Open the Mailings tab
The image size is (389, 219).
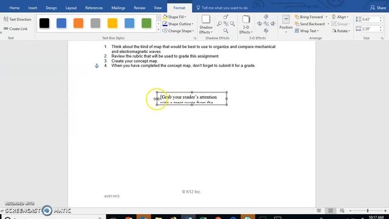pos(118,8)
